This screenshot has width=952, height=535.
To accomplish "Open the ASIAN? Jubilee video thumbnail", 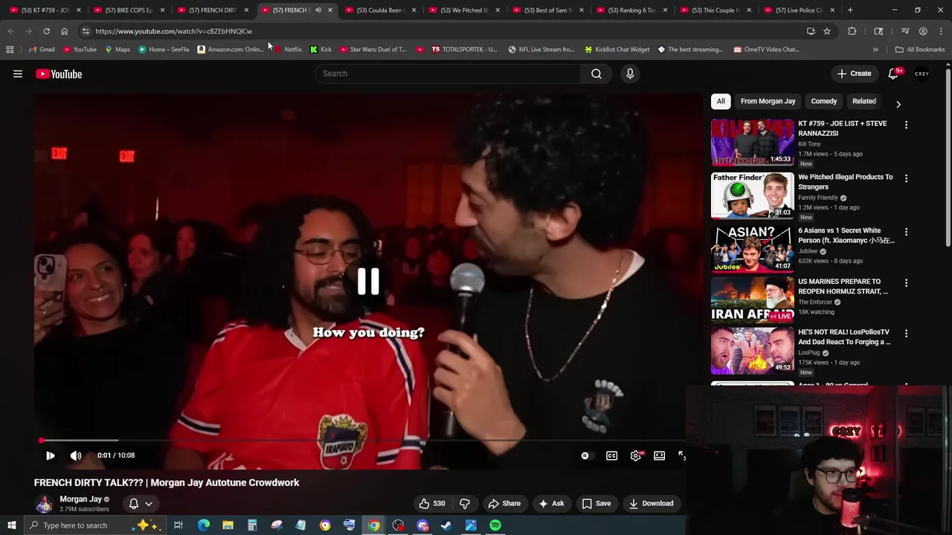I will point(753,249).
